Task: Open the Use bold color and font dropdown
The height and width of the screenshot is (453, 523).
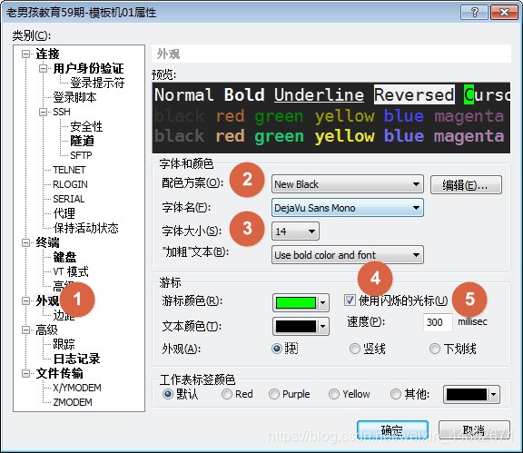Action: 347,255
